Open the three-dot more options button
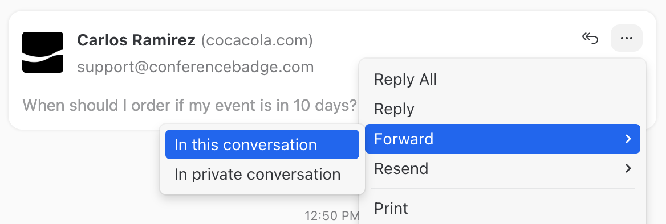The width and height of the screenshot is (666, 224). pos(627,38)
